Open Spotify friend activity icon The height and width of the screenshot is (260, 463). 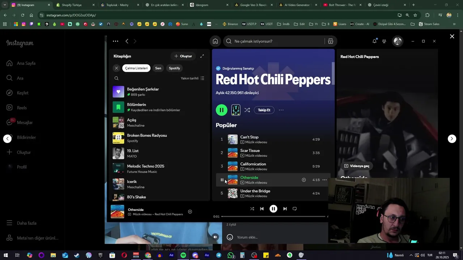tap(384, 41)
